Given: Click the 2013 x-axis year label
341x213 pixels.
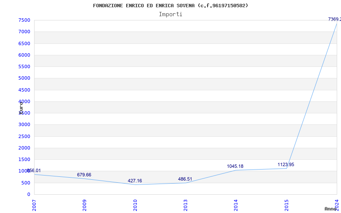Looking at the screenshot, I should 185,205.
